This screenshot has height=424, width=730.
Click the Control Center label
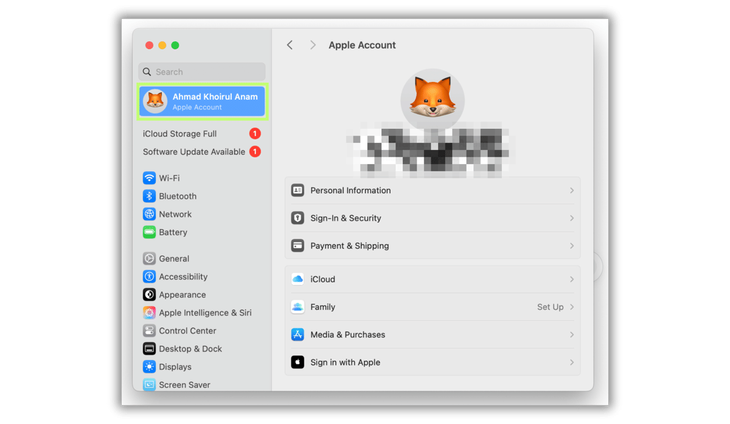click(x=187, y=330)
